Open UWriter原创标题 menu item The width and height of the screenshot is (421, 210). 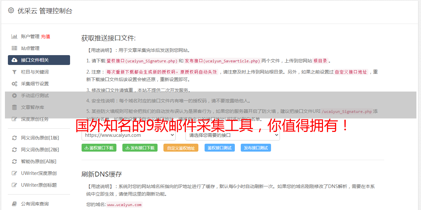(x=39, y=185)
